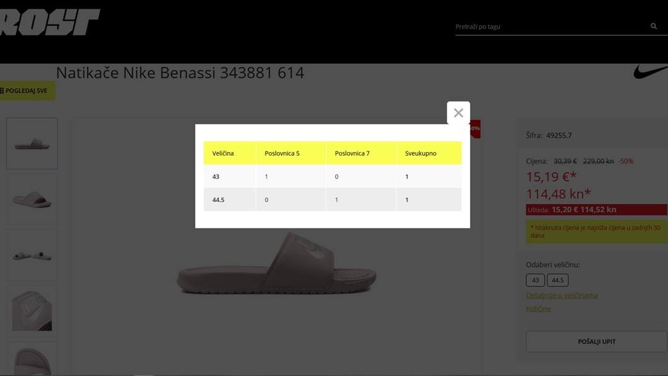Open the 'Količine' link
The height and width of the screenshot is (376, 668).
538,308
